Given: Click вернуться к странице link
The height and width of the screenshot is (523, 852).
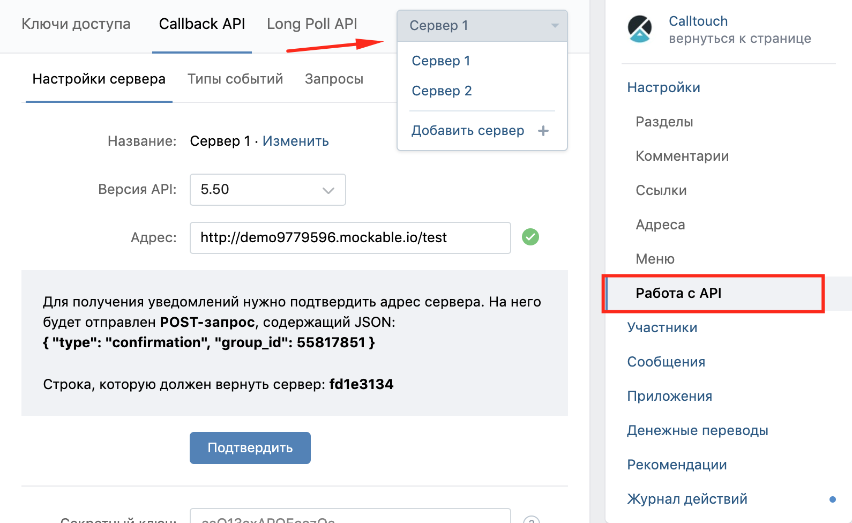Looking at the screenshot, I should click(740, 39).
